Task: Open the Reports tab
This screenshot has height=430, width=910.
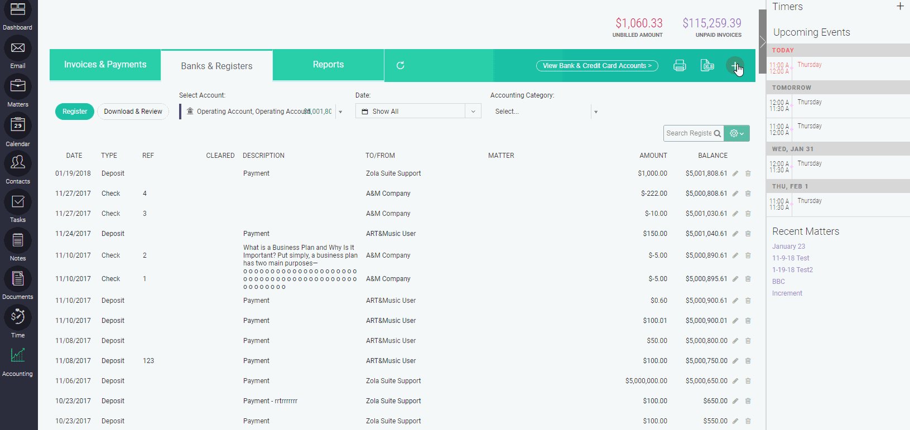Action: point(328,65)
